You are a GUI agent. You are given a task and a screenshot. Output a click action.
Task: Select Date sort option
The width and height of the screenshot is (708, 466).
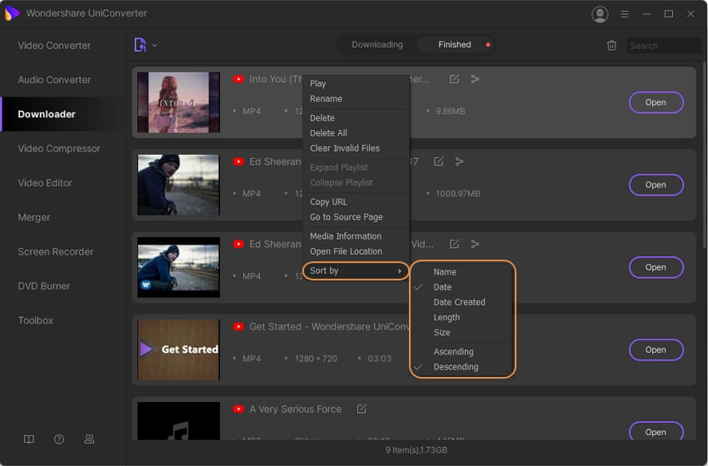coord(442,287)
